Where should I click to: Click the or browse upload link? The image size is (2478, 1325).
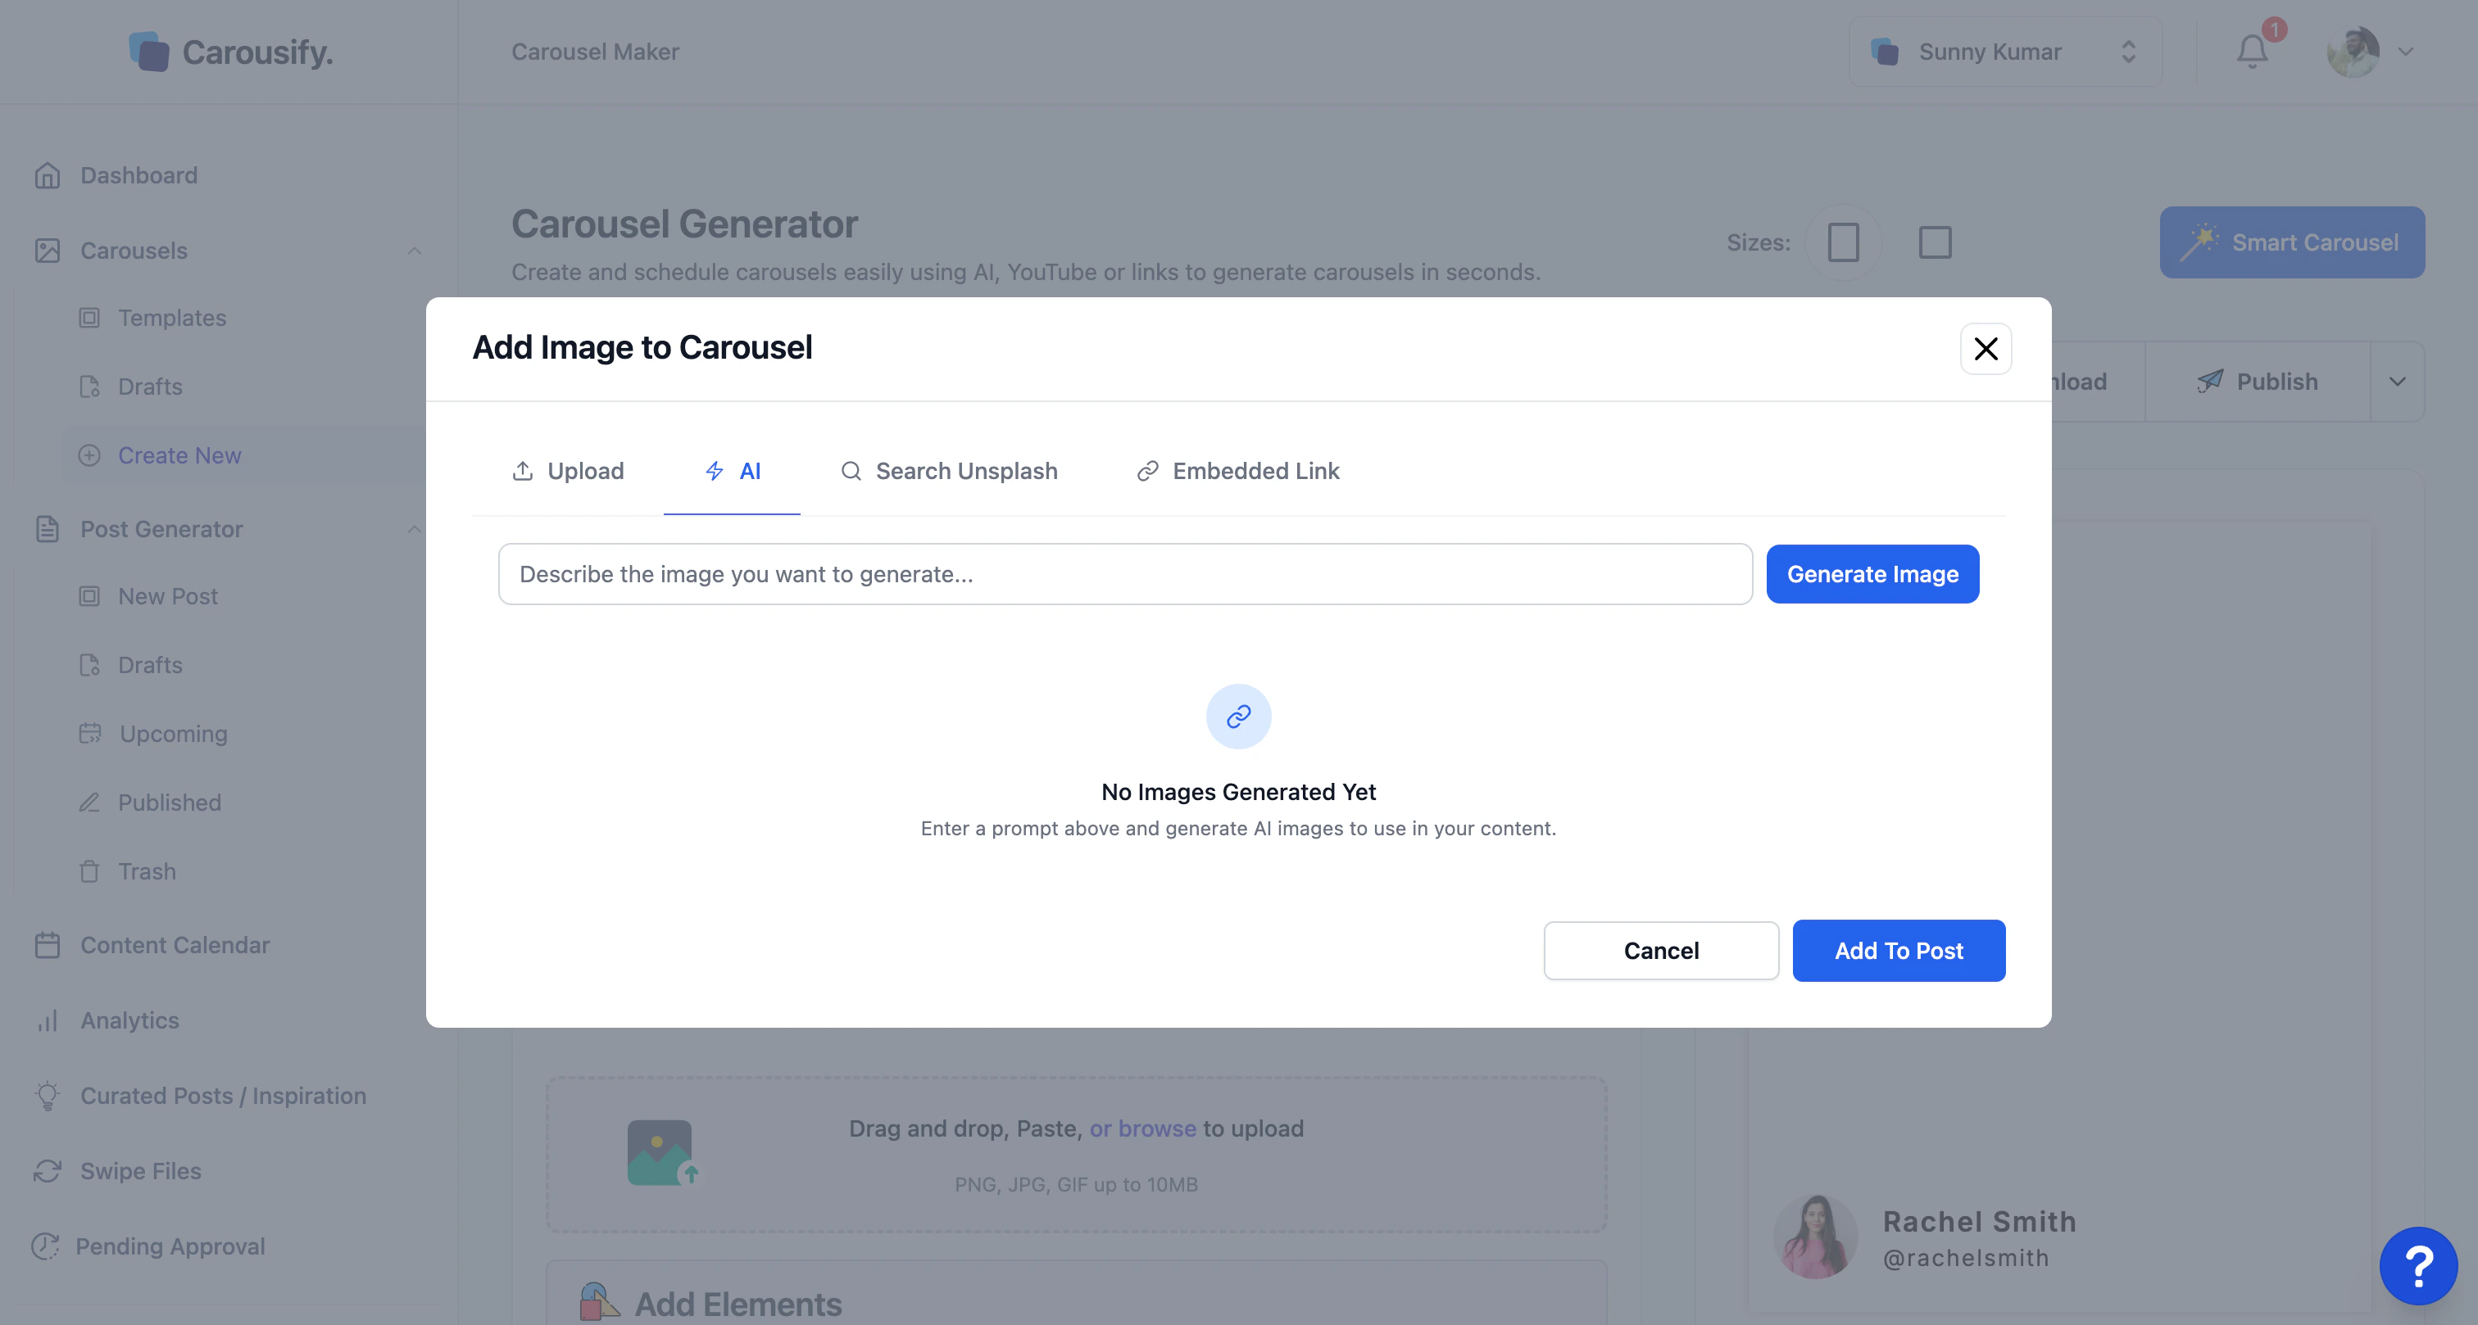1141,1128
